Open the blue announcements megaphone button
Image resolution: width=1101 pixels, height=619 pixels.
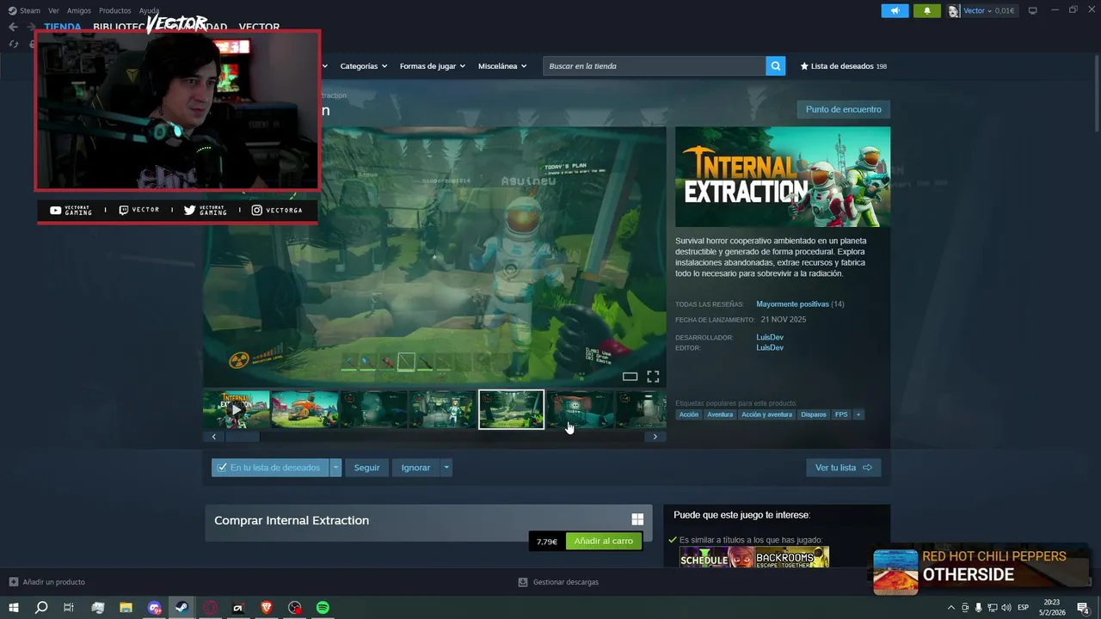pyautogui.click(x=895, y=11)
